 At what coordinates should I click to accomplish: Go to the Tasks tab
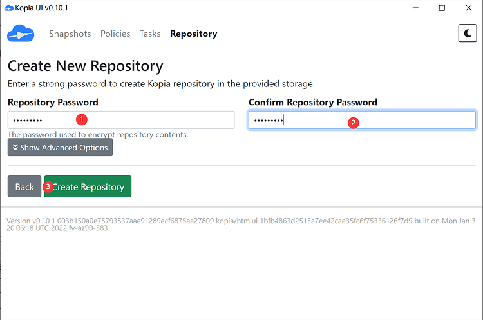point(150,34)
